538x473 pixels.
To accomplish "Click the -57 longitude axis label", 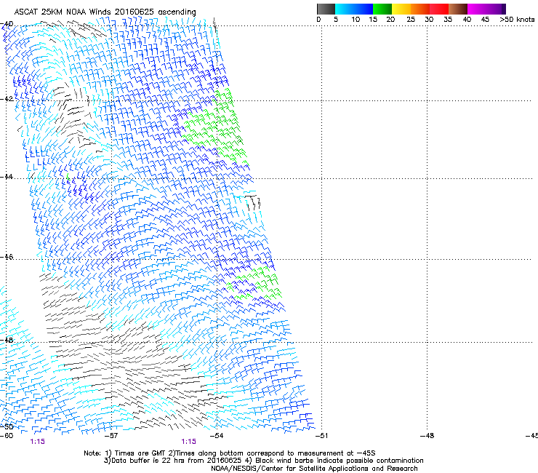I will point(111,436).
